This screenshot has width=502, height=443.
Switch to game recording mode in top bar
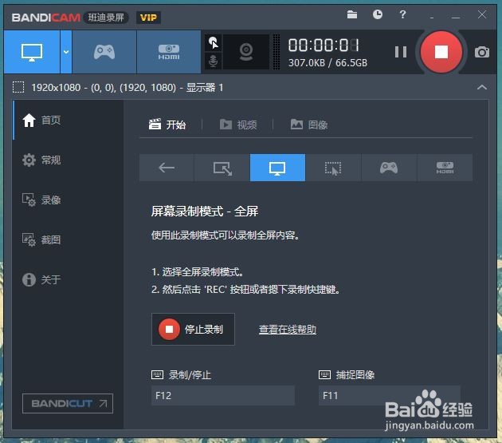[x=104, y=52]
